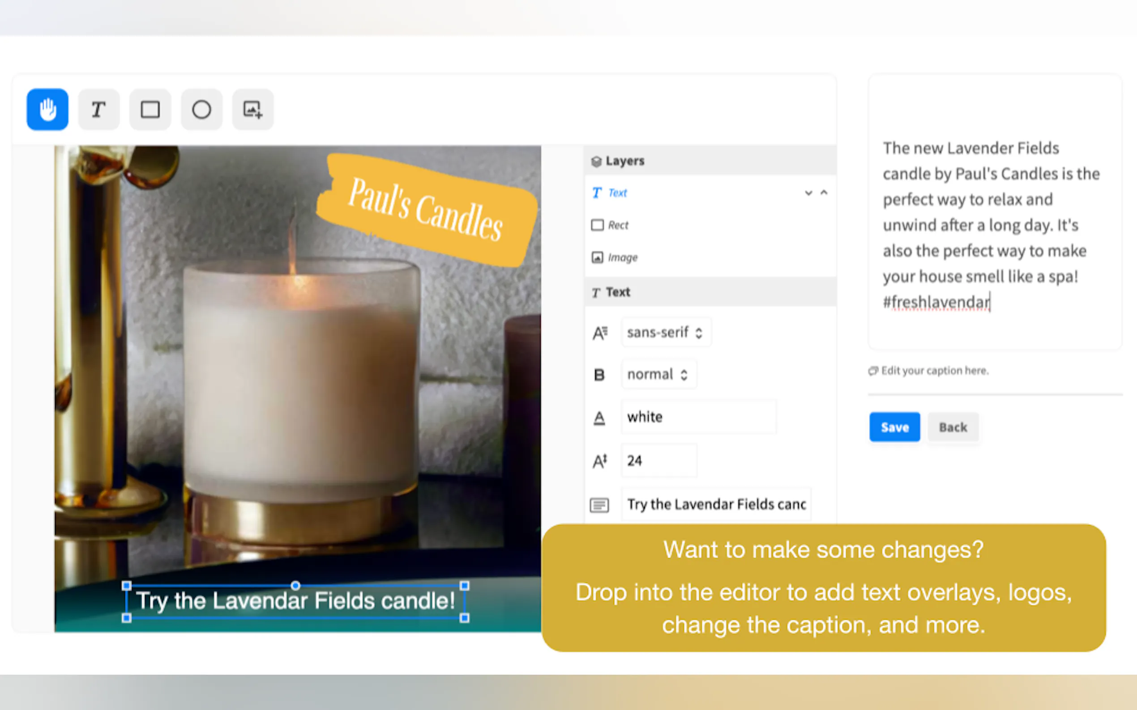This screenshot has width=1137, height=710.
Task: Click the text color A icon
Action: (599, 418)
